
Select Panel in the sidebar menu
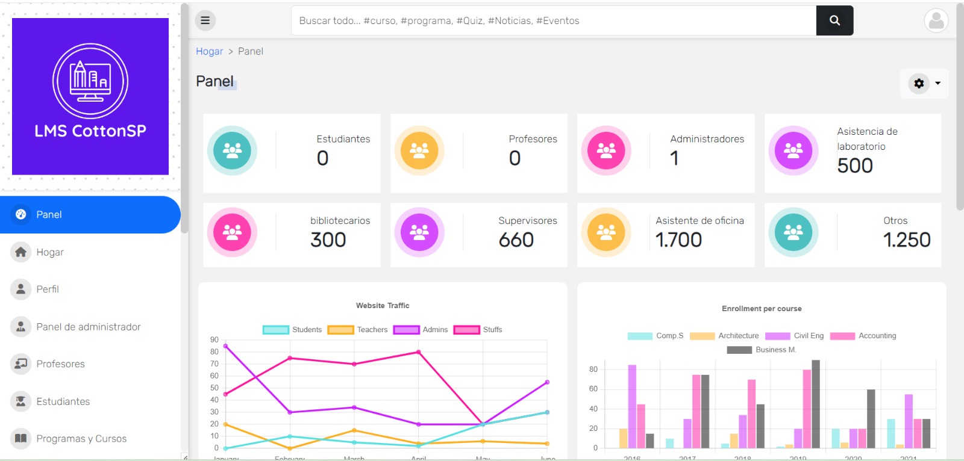click(90, 214)
